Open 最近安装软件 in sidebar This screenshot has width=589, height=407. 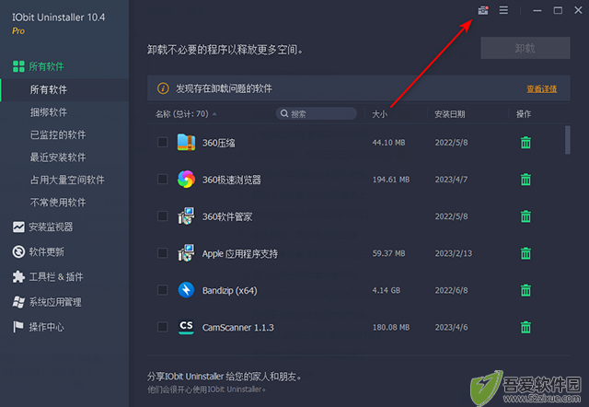(58, 157)
